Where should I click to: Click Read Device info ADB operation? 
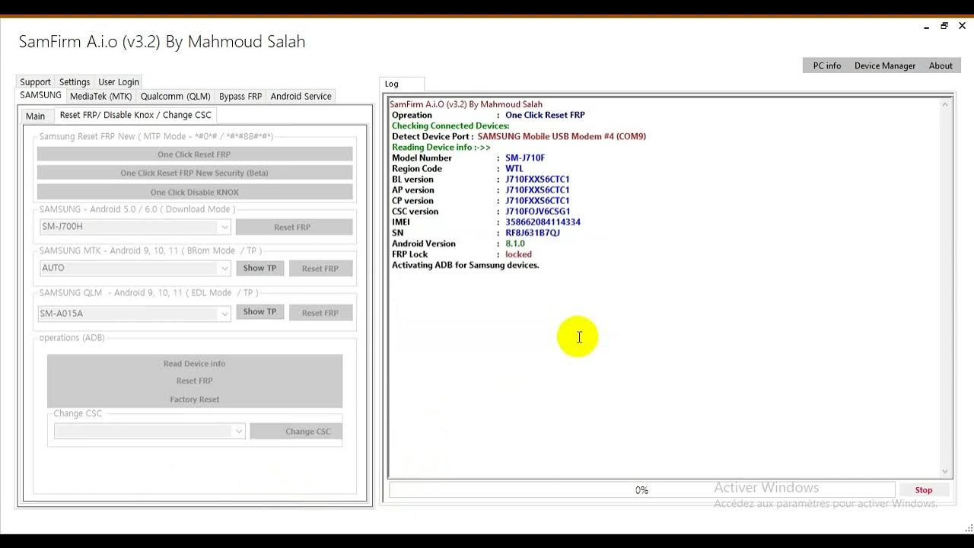[x=194, y=364]
